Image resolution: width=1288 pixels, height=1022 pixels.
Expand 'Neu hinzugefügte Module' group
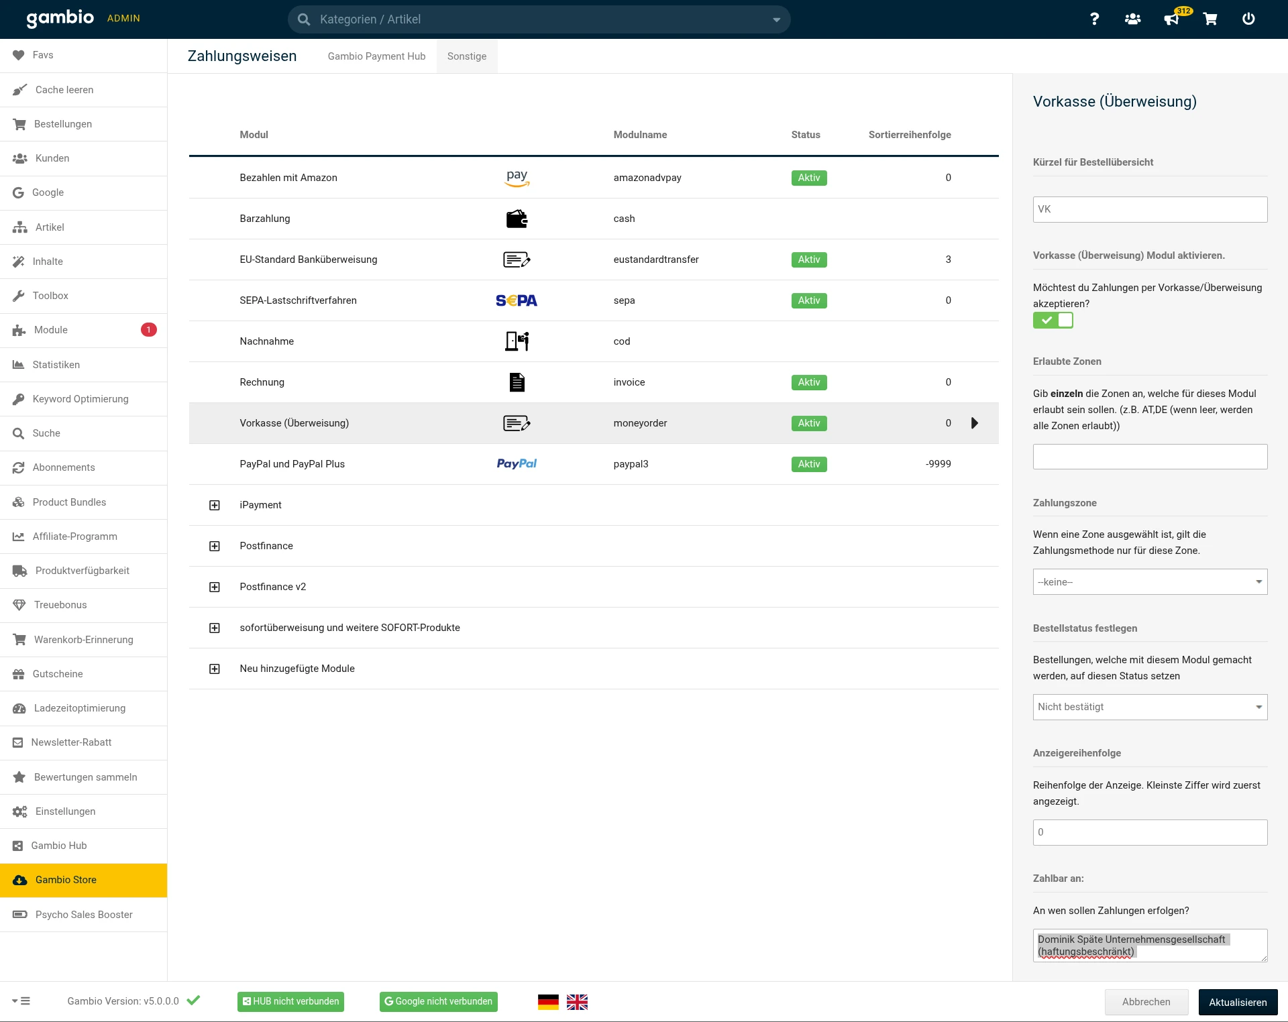pos(215,669)
